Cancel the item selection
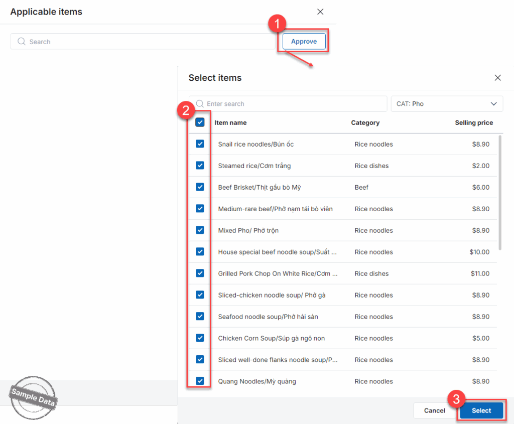This screenshot has height=424, width=514. 434,410
